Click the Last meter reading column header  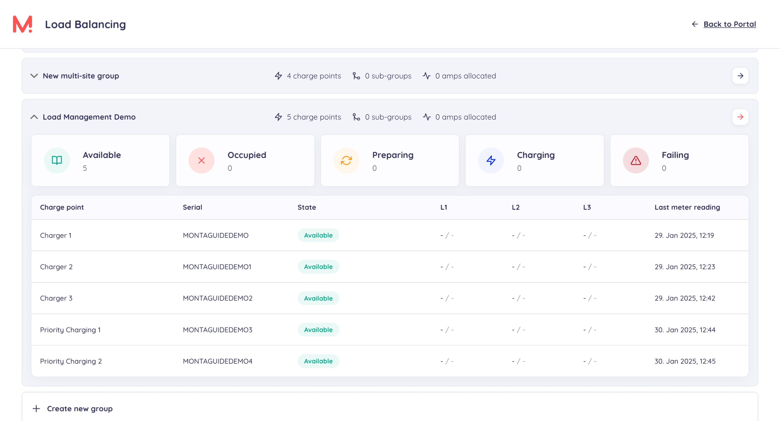tap(687, 207)
